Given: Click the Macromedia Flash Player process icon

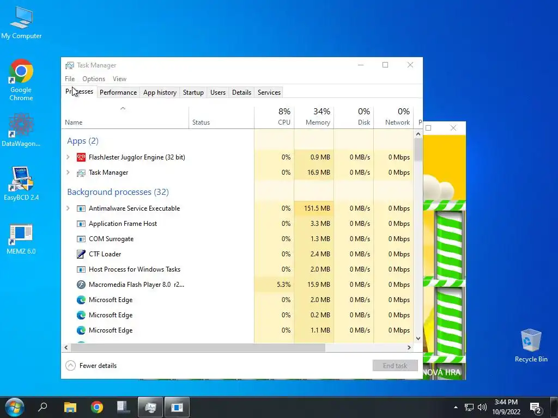Looking at the screenshot, I should (x=81, y=285).
